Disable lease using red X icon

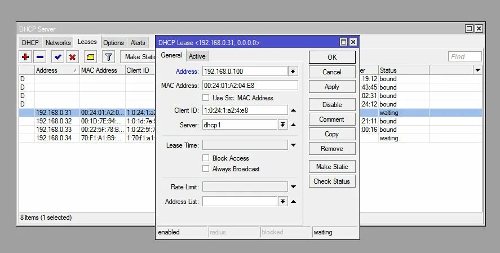pos(72,57)
